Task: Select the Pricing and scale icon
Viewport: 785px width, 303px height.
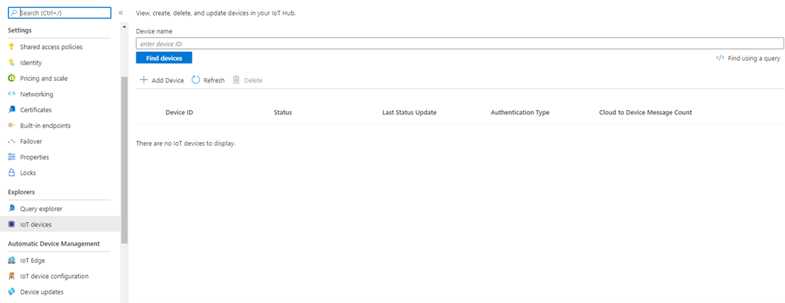Action: (11, 78)
